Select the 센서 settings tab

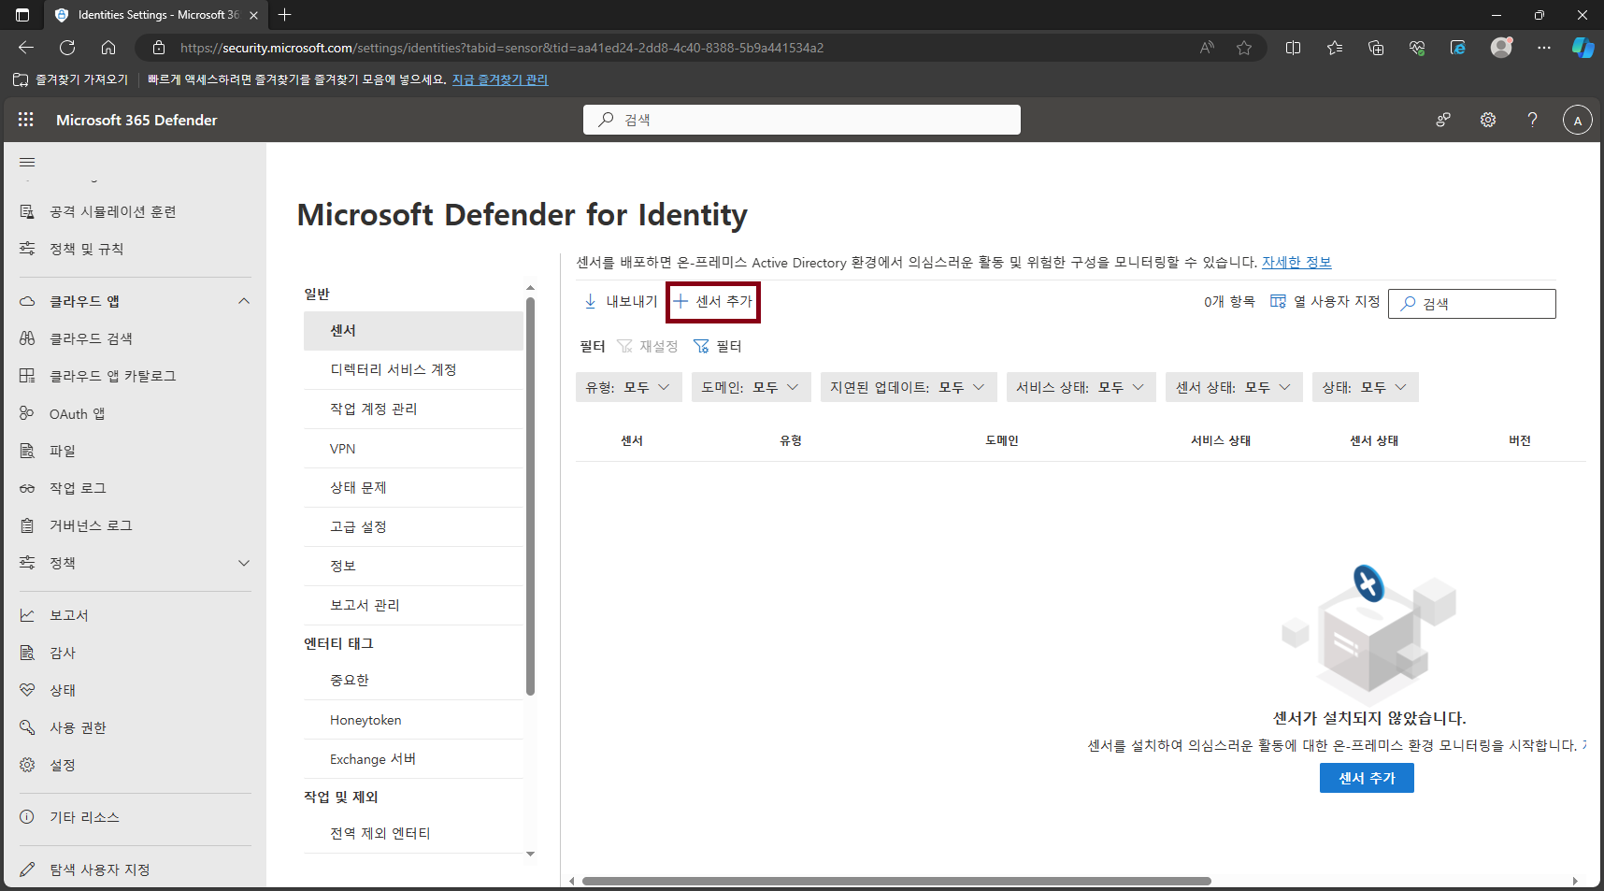click(x=413, y=331)
